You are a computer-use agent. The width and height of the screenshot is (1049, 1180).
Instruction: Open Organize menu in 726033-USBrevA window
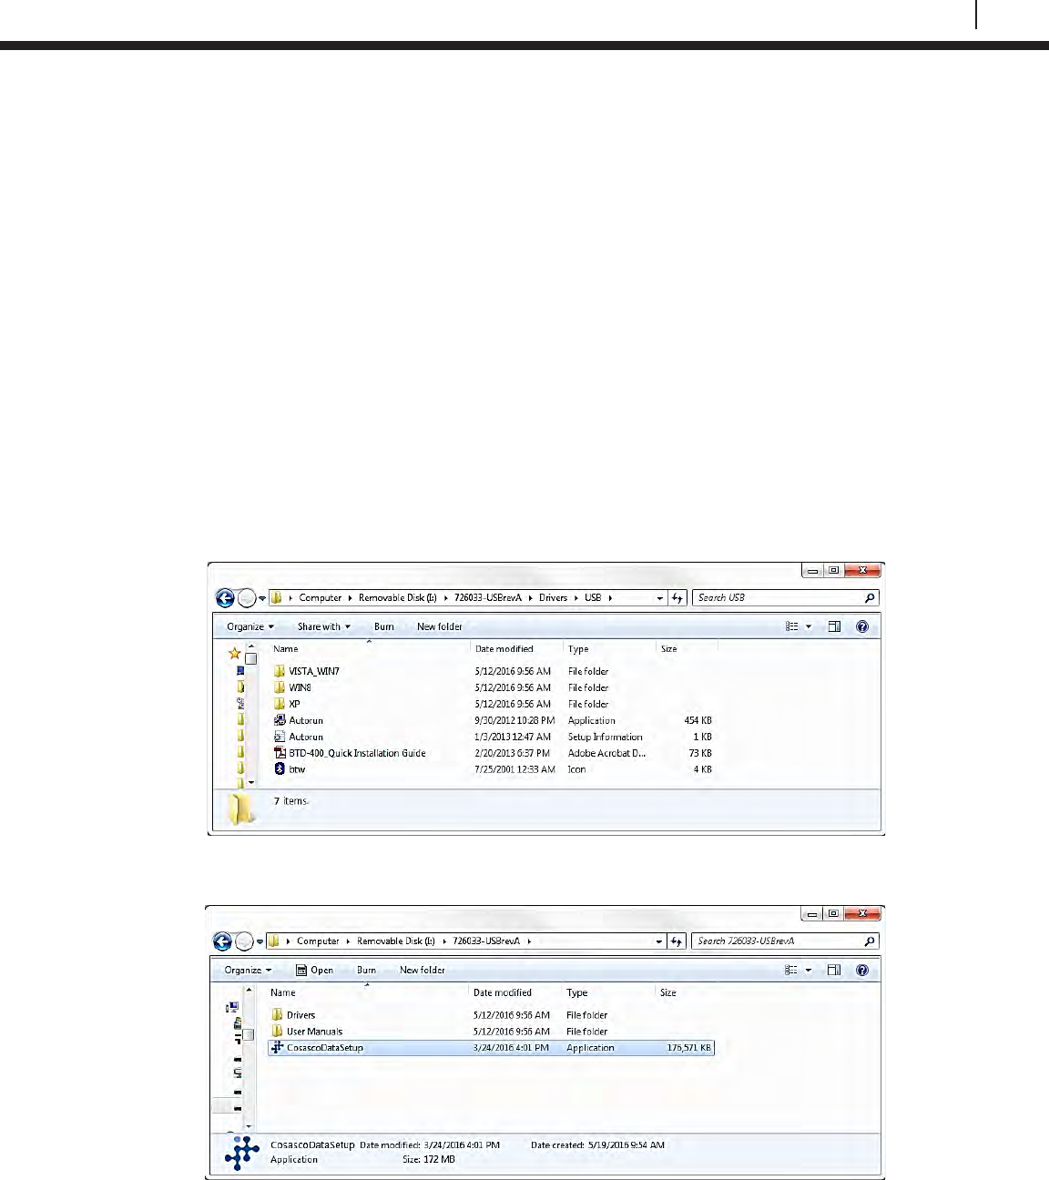coord(249,970)
